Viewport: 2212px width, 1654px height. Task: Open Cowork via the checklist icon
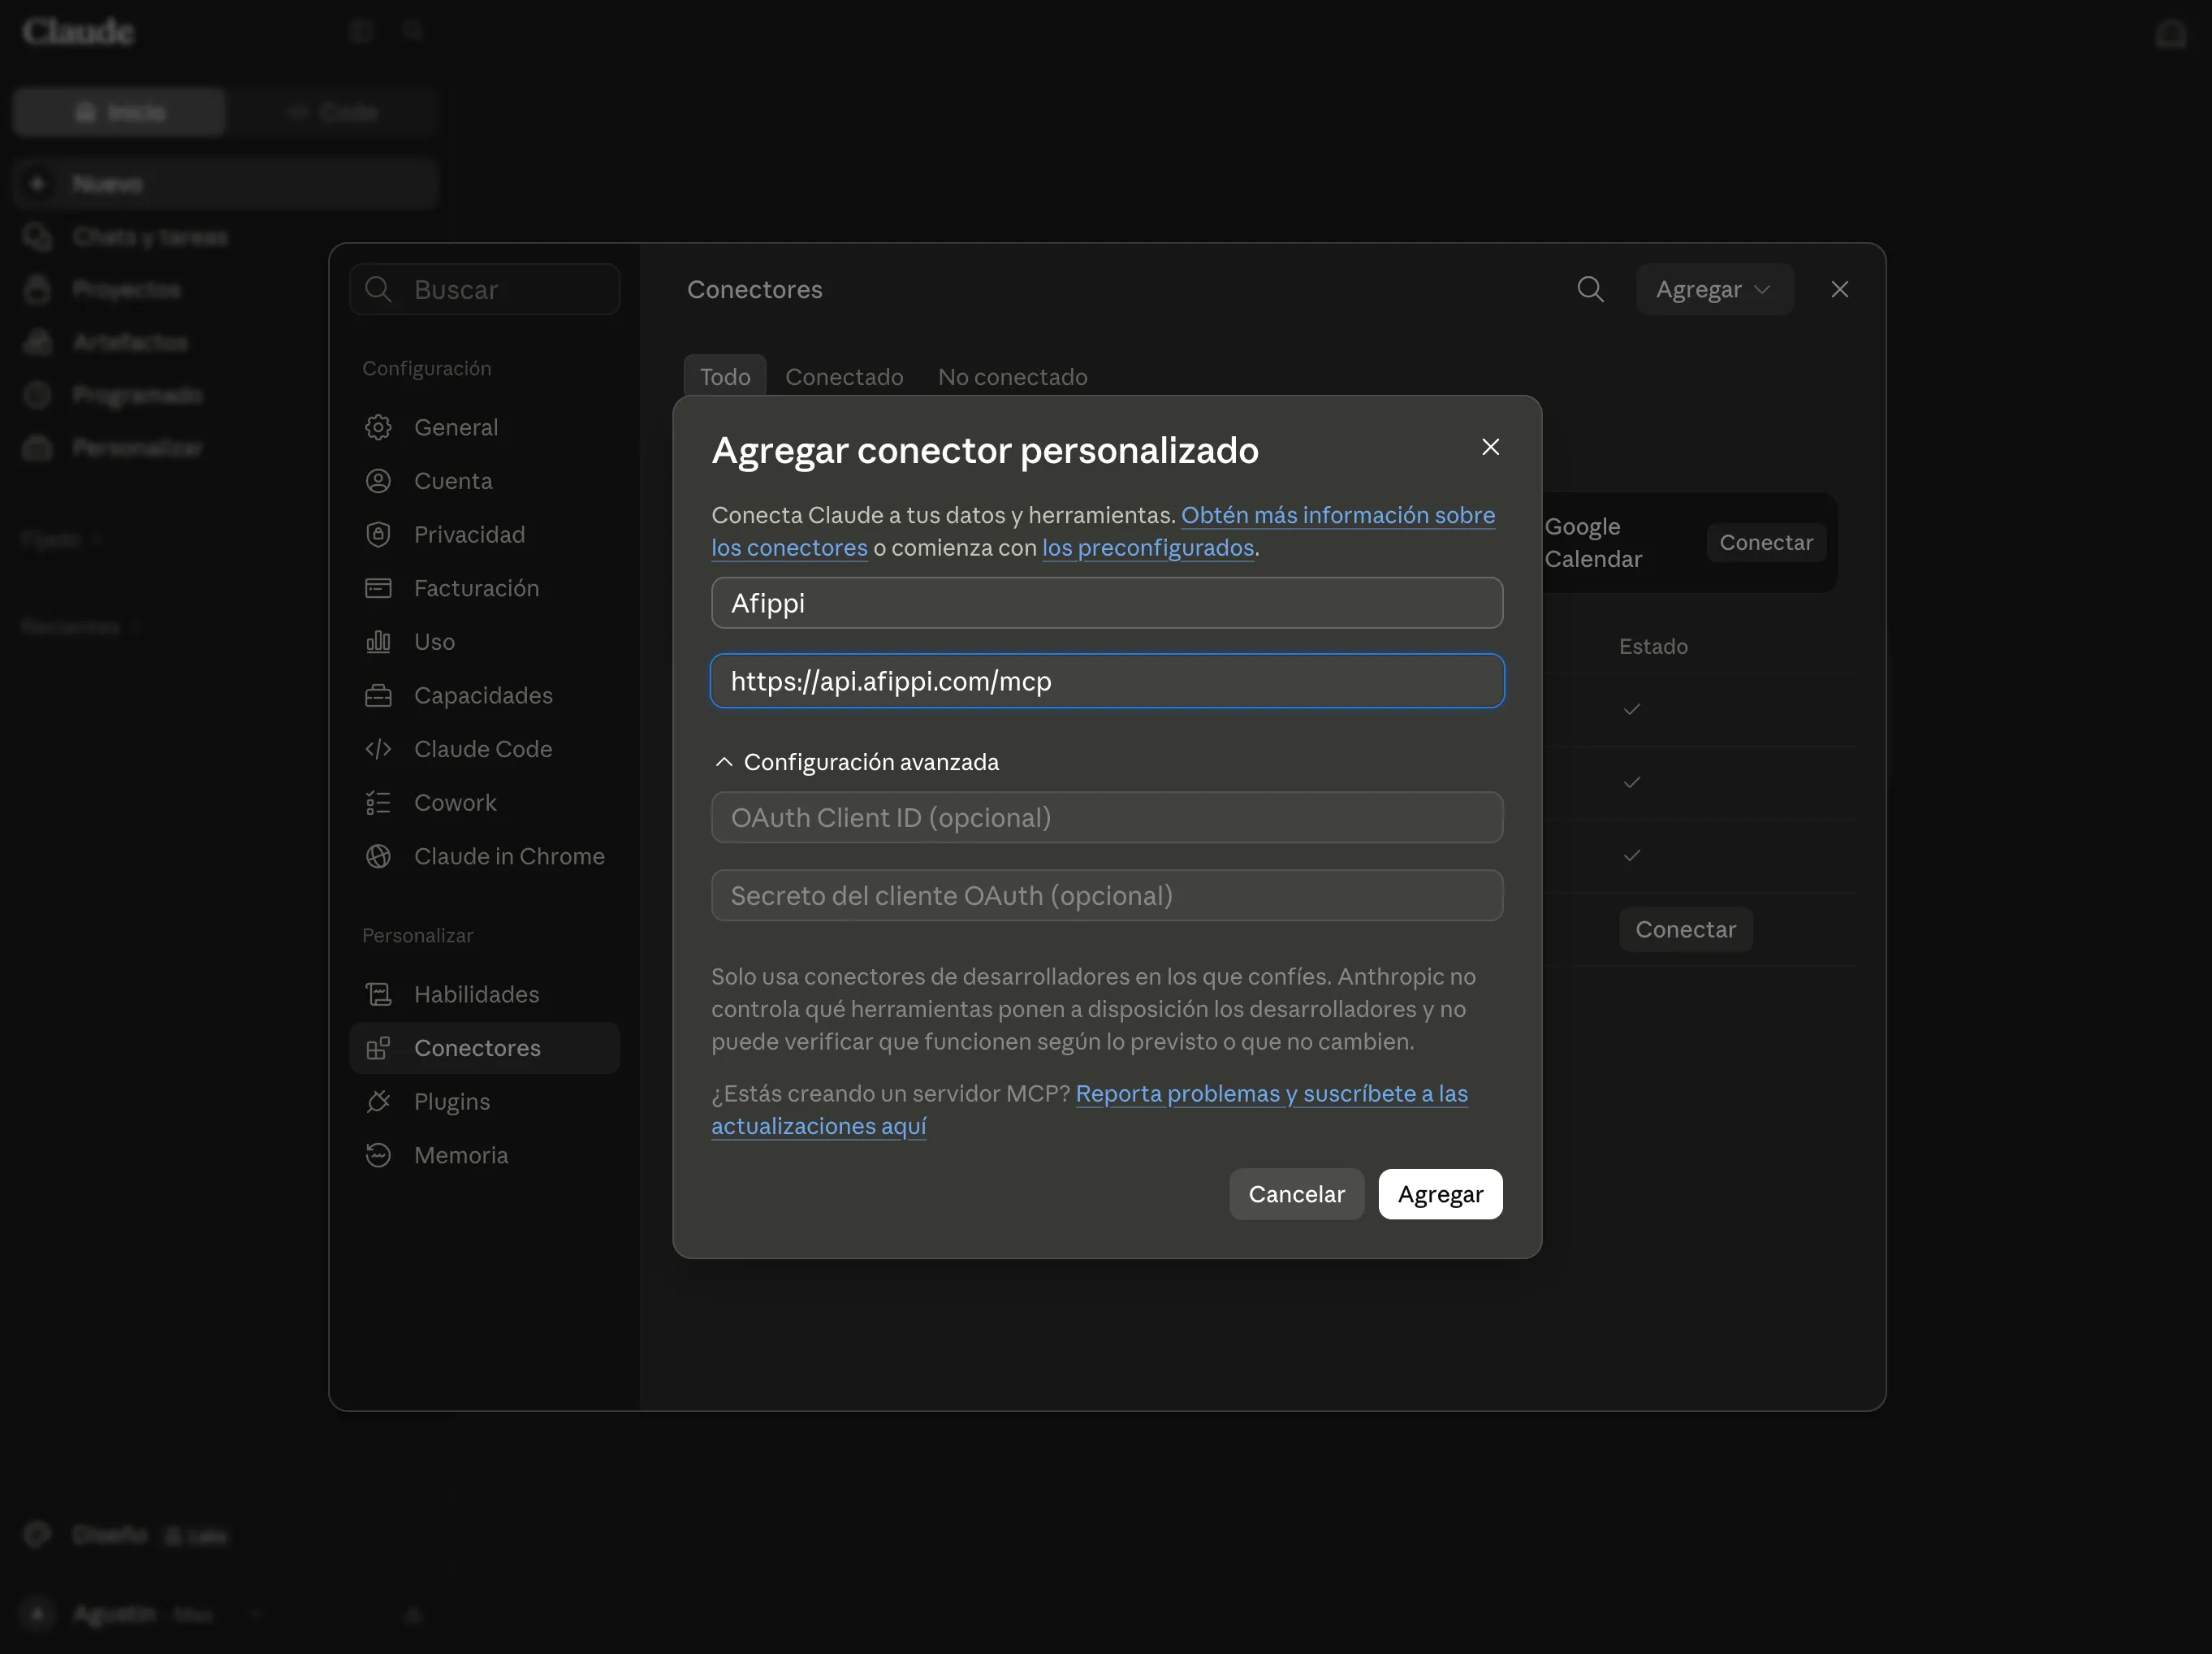[378, 803]
